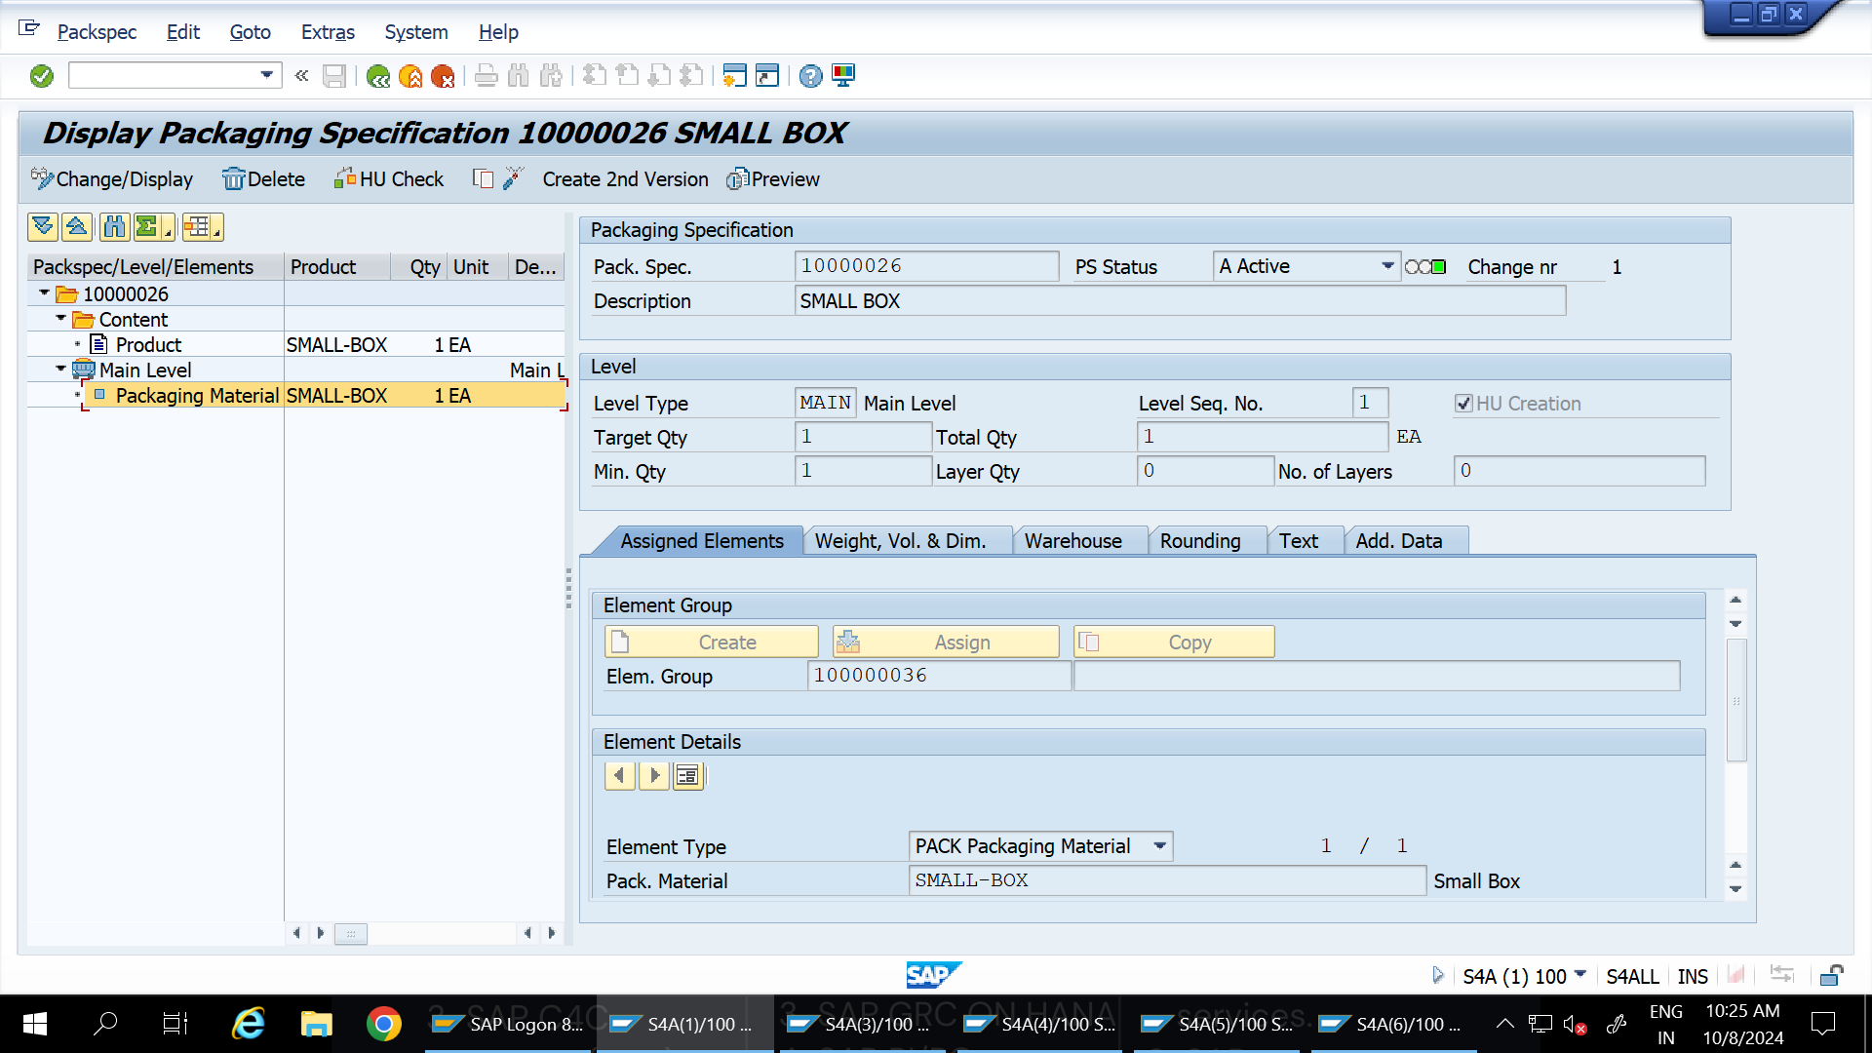Open the Preview of the packaging specification
Screen dimensions: 1872x1053
tap(773, 178)
